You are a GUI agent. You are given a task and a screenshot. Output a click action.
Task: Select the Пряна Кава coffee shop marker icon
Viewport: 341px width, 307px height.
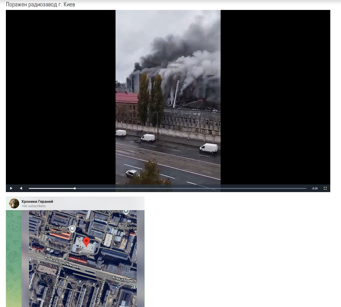tap(72, 229)
